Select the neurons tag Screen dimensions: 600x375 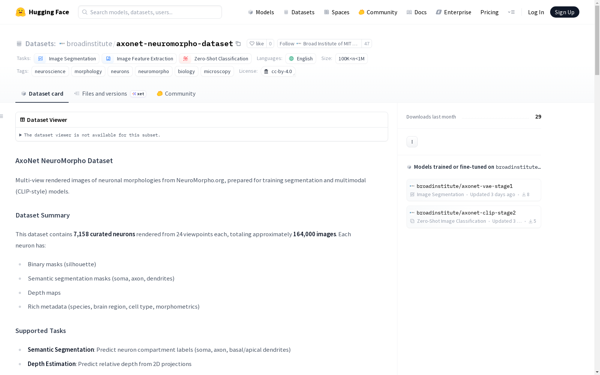(x=120, y=71)
